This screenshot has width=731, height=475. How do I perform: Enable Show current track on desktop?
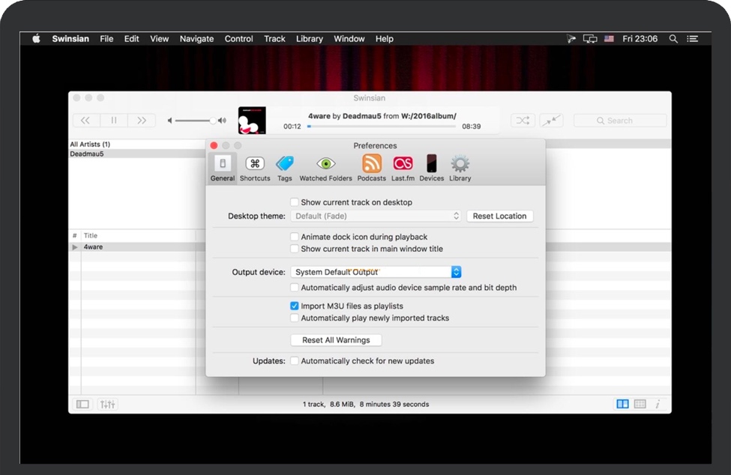[x=295, y=202]
